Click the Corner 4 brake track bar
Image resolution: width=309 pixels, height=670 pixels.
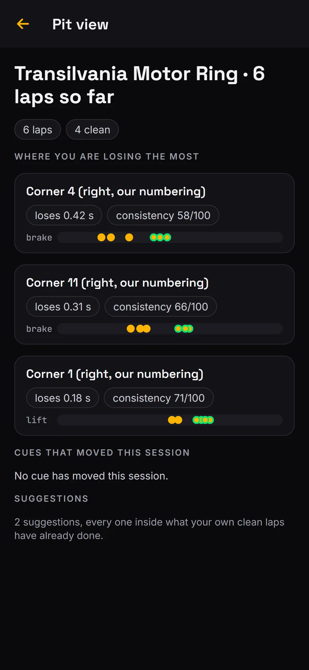pos(170,237)
